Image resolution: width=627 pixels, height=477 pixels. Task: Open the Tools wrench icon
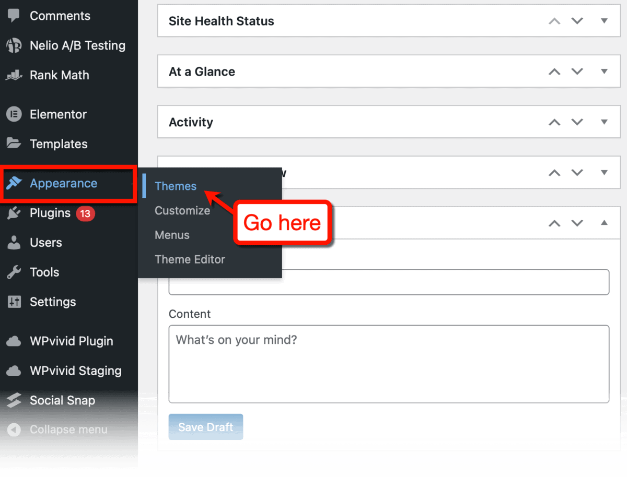[15, 272]
